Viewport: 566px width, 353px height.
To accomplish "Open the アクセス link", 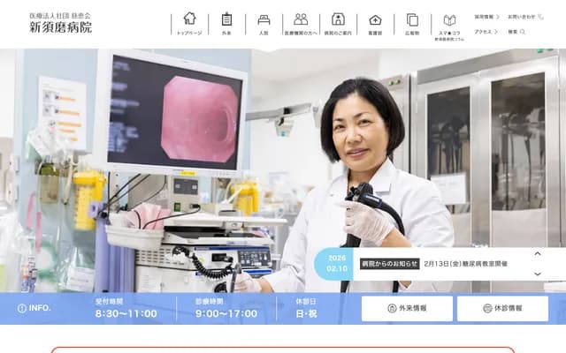I will click(x=486, y=32).
